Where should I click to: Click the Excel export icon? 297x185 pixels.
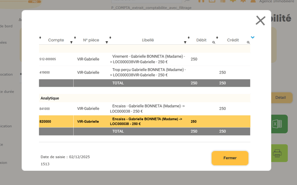pyautogui.click(x=277, y=124)
